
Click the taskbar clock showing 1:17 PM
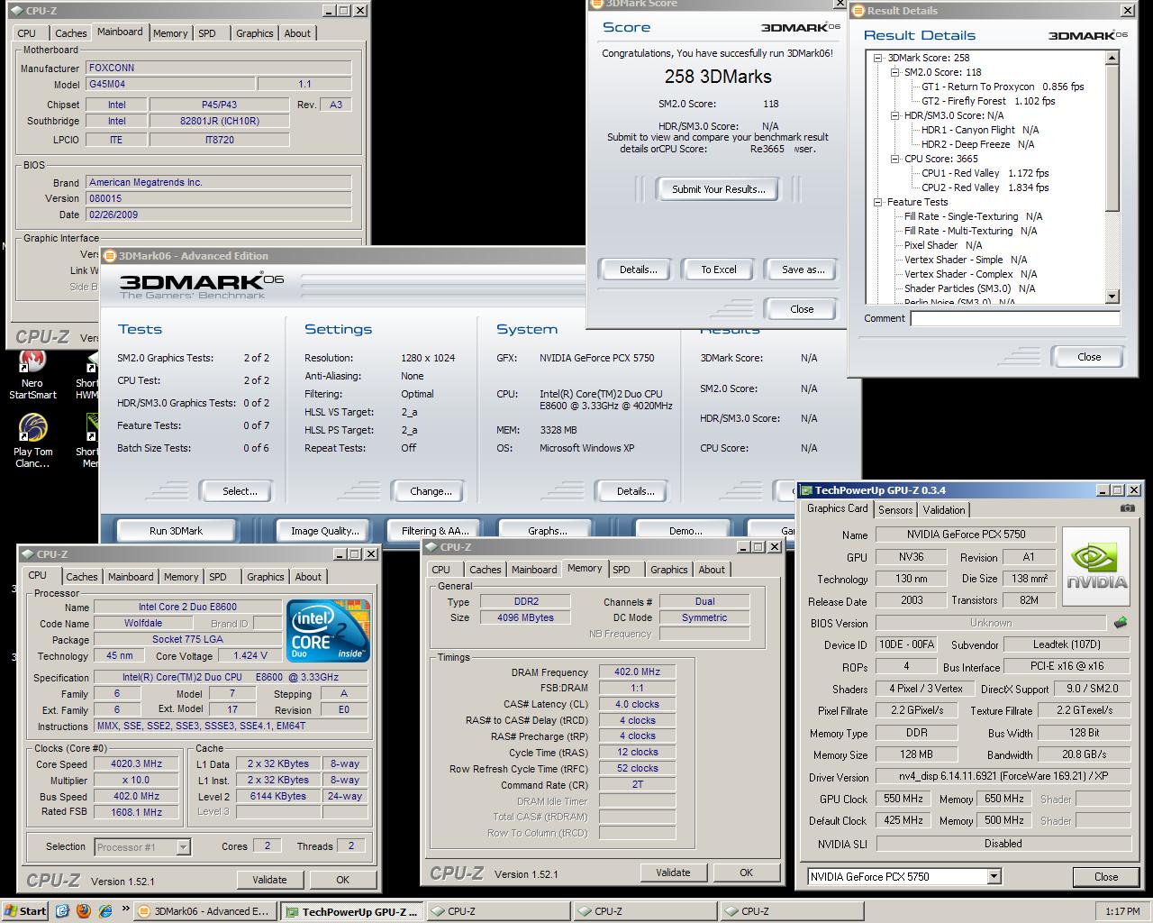click(x=1121, y=911)
